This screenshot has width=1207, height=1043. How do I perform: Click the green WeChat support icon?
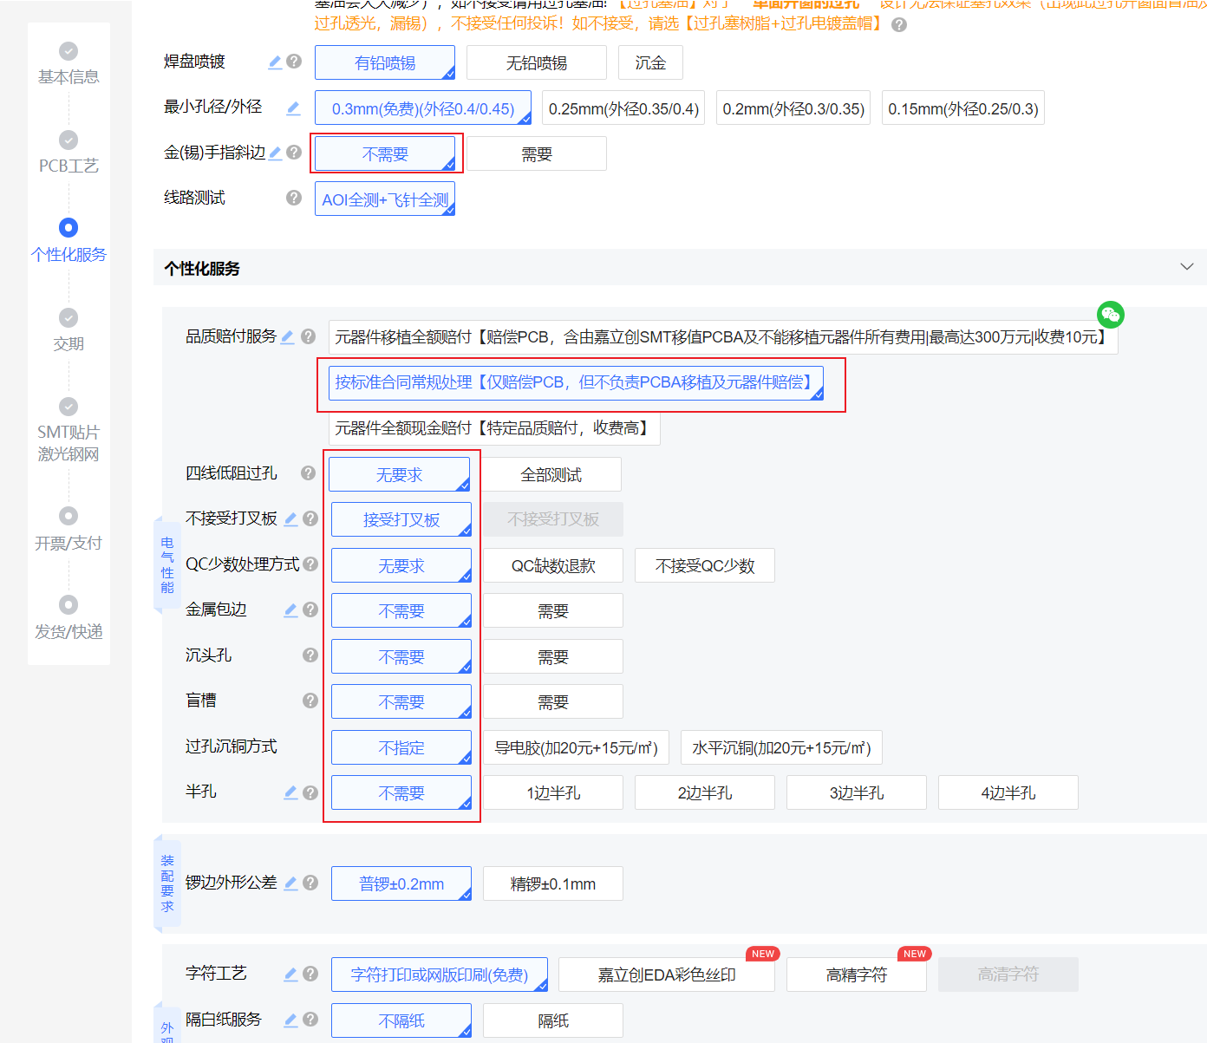click(1110, 314)
